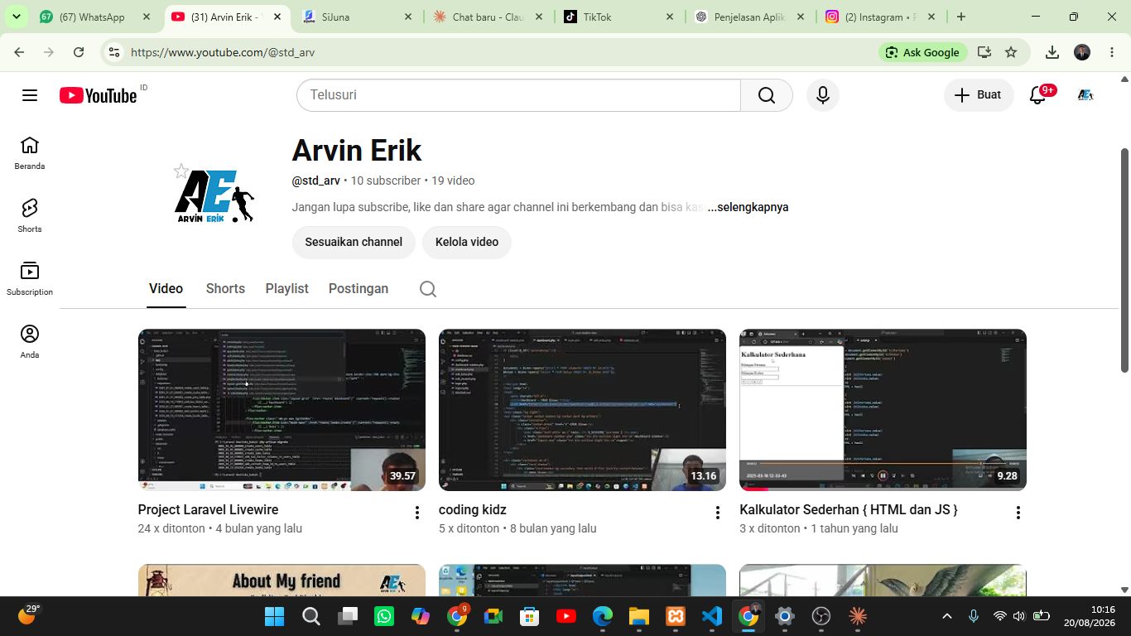
Task: Go to the YouTube logo home link
Action: [x=99, y=95]
